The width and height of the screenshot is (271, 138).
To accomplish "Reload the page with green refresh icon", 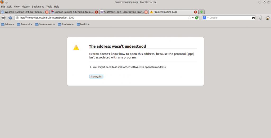I will click(x=197, y=18).
